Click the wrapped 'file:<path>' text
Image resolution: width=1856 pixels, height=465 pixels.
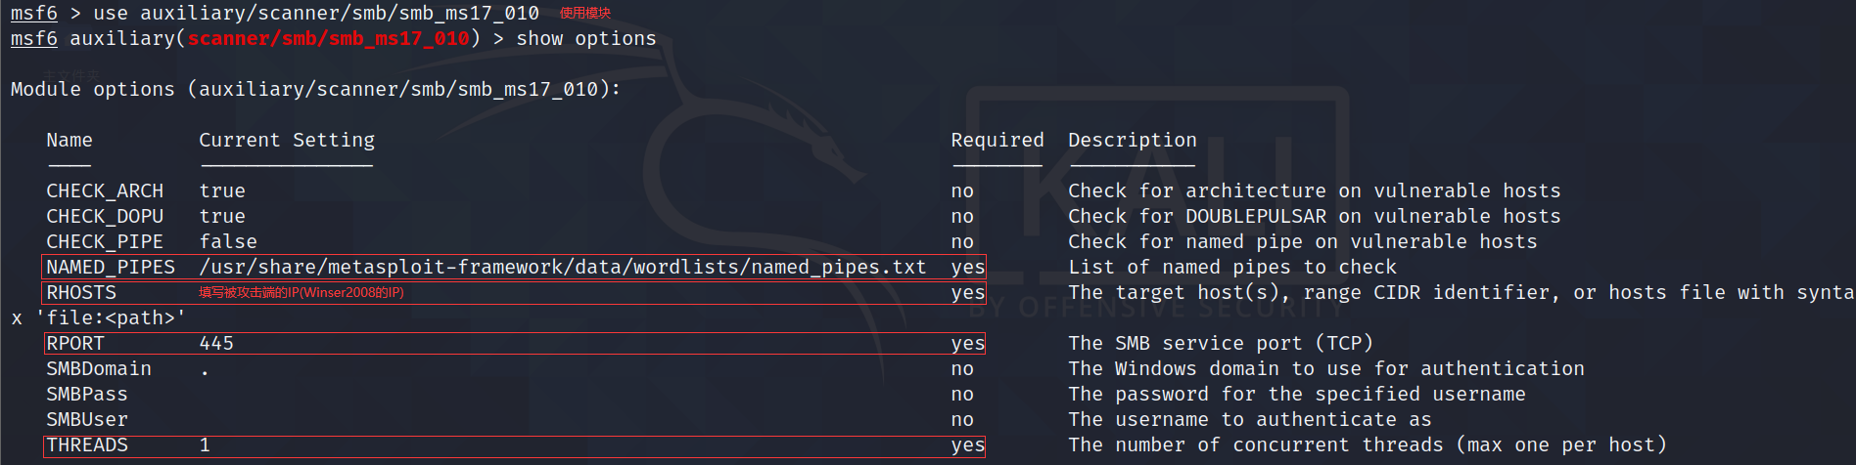[110, 318]
